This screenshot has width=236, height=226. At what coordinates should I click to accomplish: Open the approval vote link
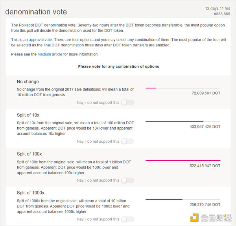(41, 40)
